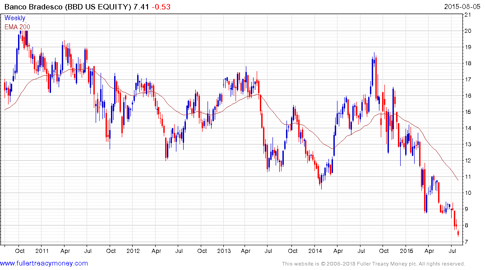
Task: Click the 21 price axis label
Action: (468, 15)
